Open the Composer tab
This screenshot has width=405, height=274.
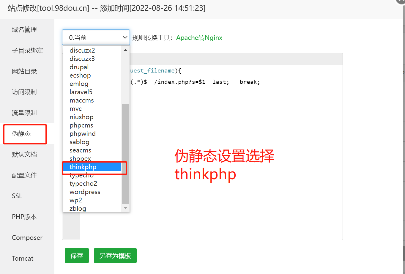(27, 238)
